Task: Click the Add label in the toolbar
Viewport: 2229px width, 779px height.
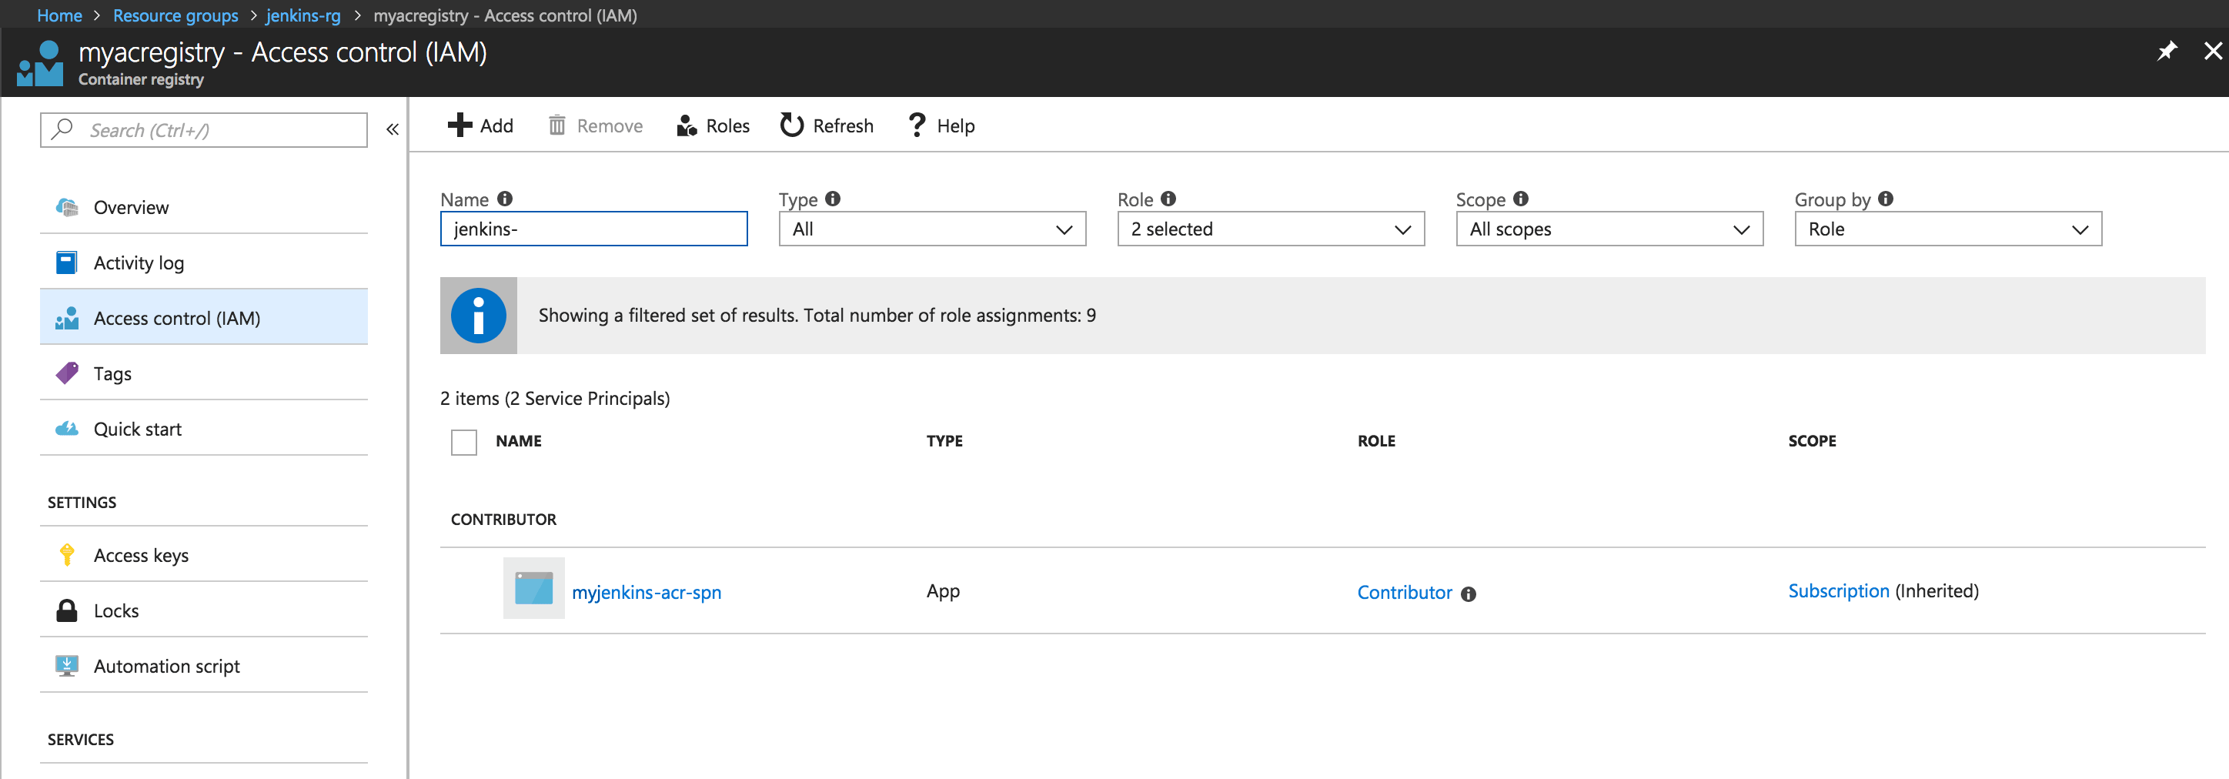Action: tap(496, 125)
